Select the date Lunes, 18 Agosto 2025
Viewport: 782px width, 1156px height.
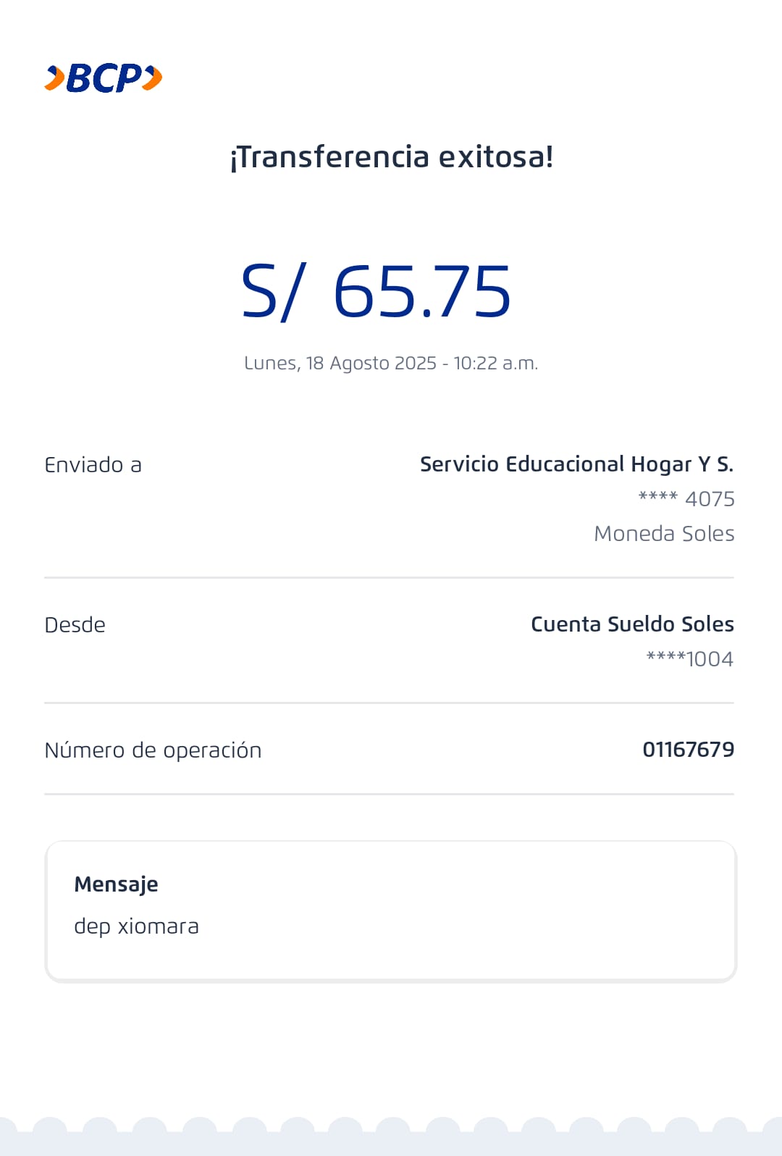[x=340, y=363]
